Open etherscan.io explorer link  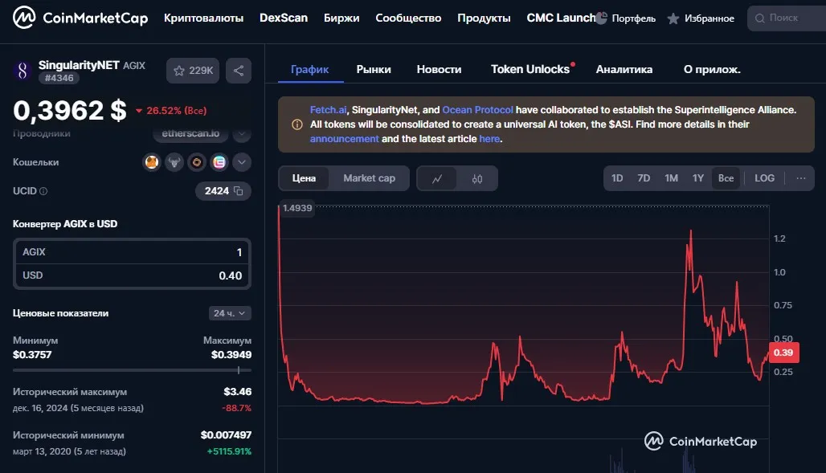point(190,134)
